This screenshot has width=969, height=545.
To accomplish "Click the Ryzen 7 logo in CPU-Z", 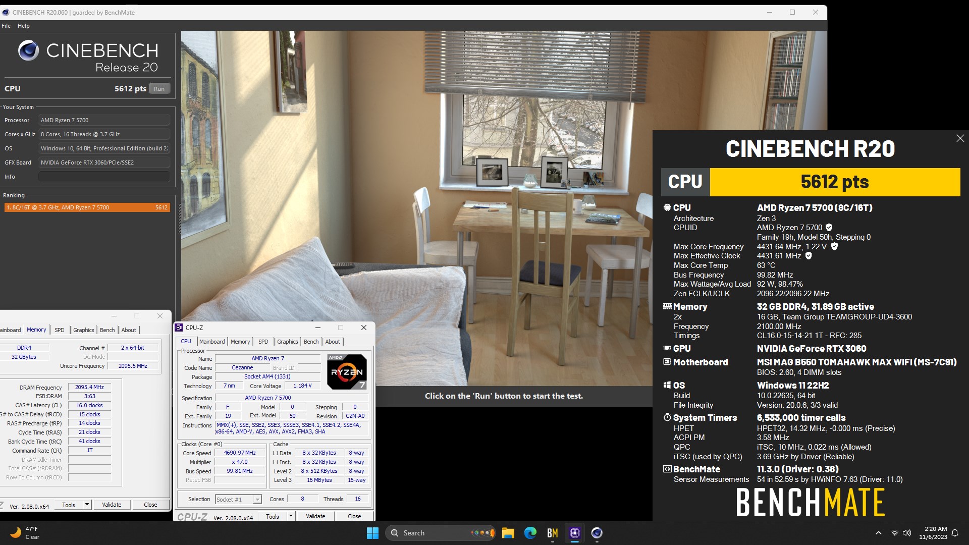I will tap(347, 372).
